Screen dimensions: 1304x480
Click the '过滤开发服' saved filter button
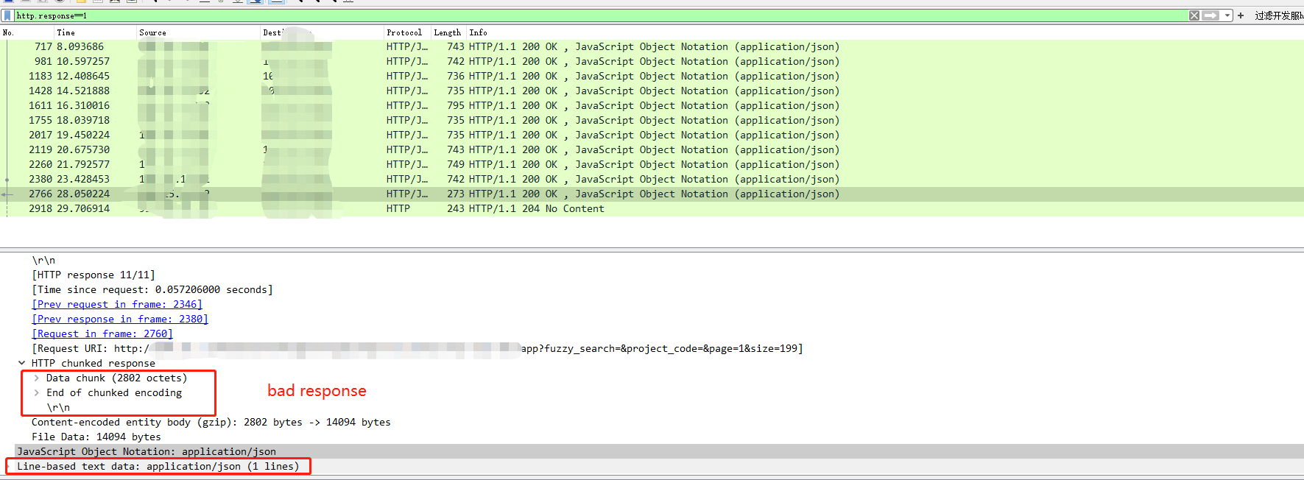point(1279,15)
